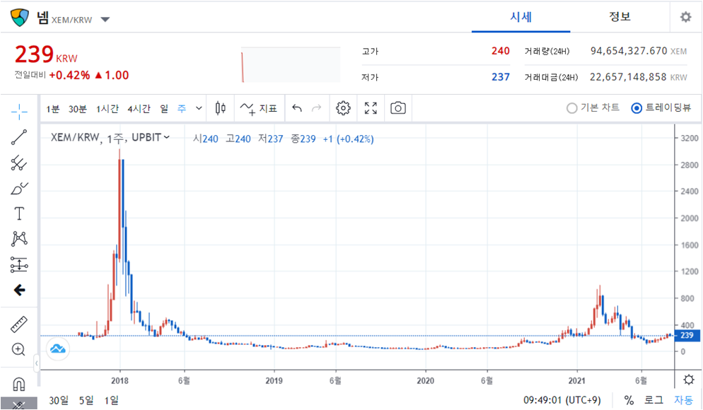Set date range to 1일

pos(111,400)
